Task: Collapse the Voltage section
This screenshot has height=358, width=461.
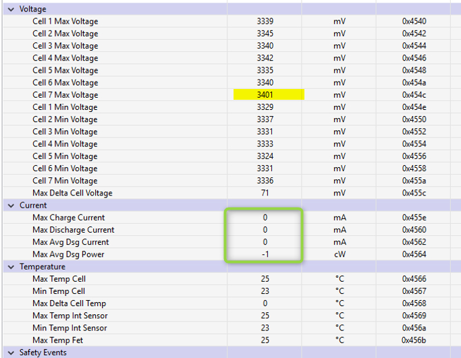Action: click(11, 9)
